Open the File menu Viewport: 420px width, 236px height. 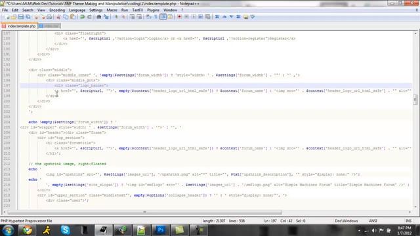[5, 10]
